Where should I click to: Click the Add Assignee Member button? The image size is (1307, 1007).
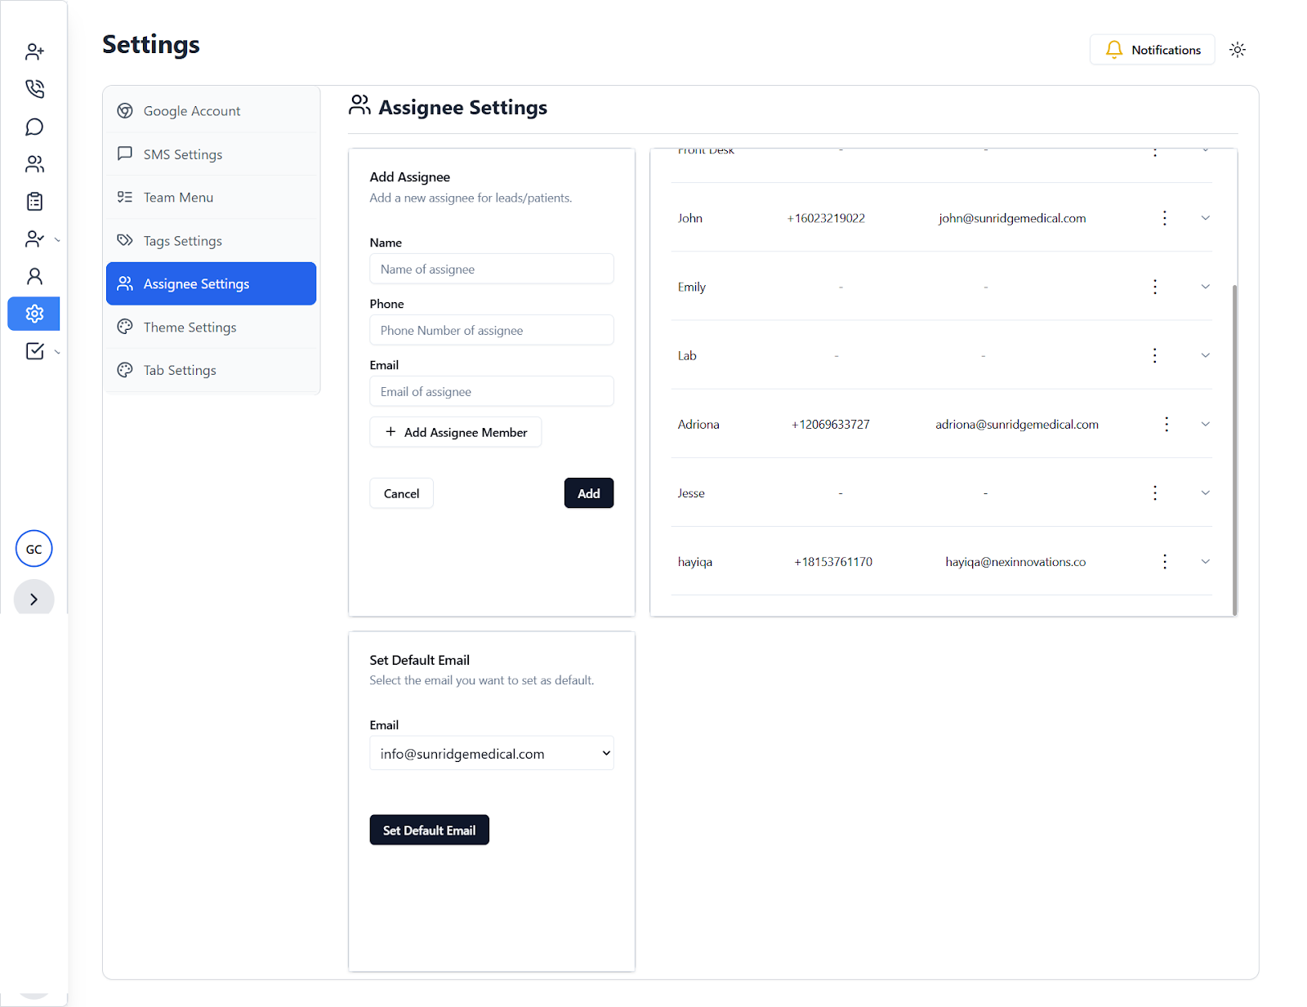point(455,432)
